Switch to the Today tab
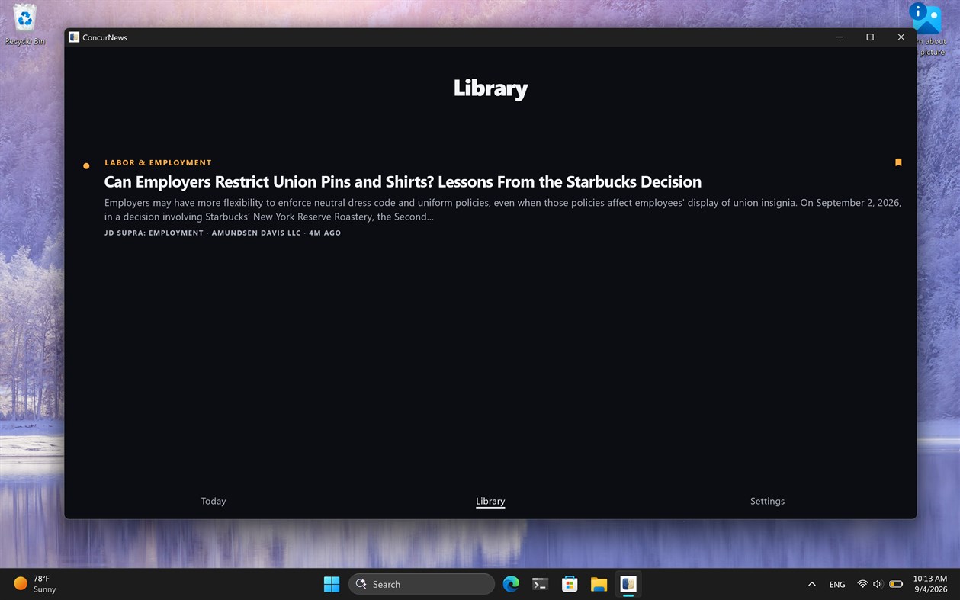The width and height of the screenshot is (960, 600). [x=214, y=501]
